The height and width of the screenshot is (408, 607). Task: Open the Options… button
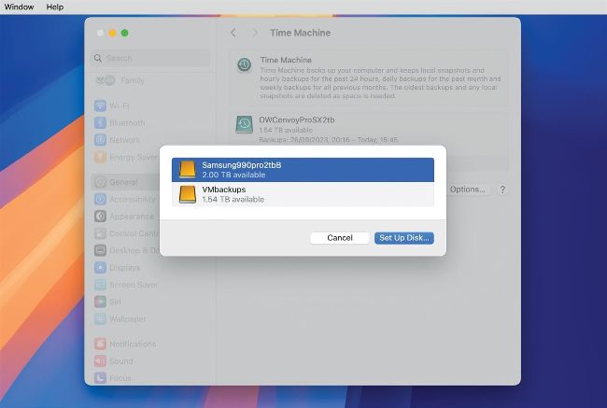pos(467,190)
